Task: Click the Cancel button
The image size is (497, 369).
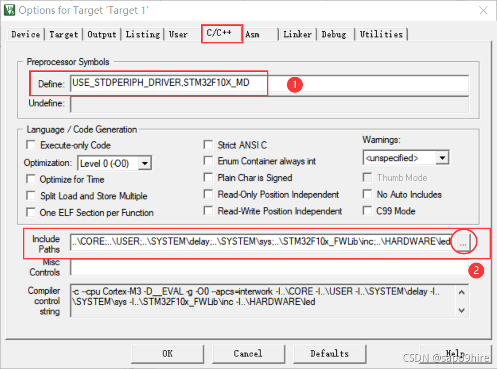Action: coord(248,354)
